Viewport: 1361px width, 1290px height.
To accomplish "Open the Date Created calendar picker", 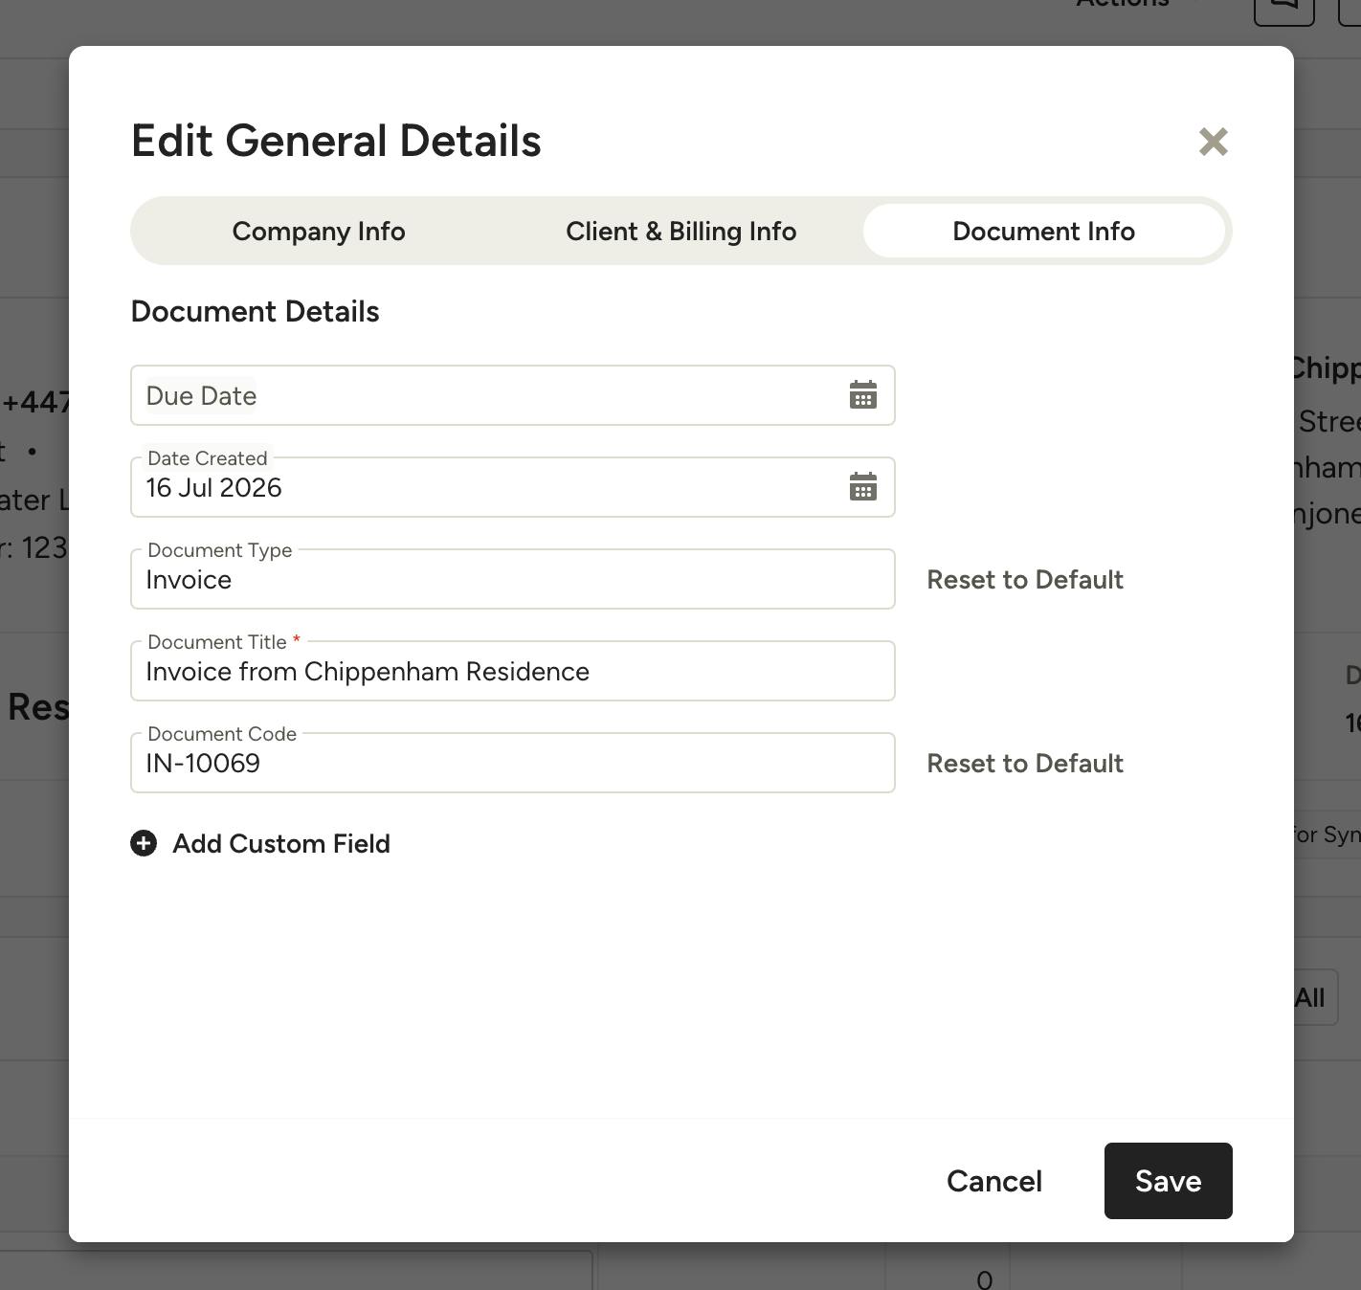I will pyautogui.click(x=863, y=487).
